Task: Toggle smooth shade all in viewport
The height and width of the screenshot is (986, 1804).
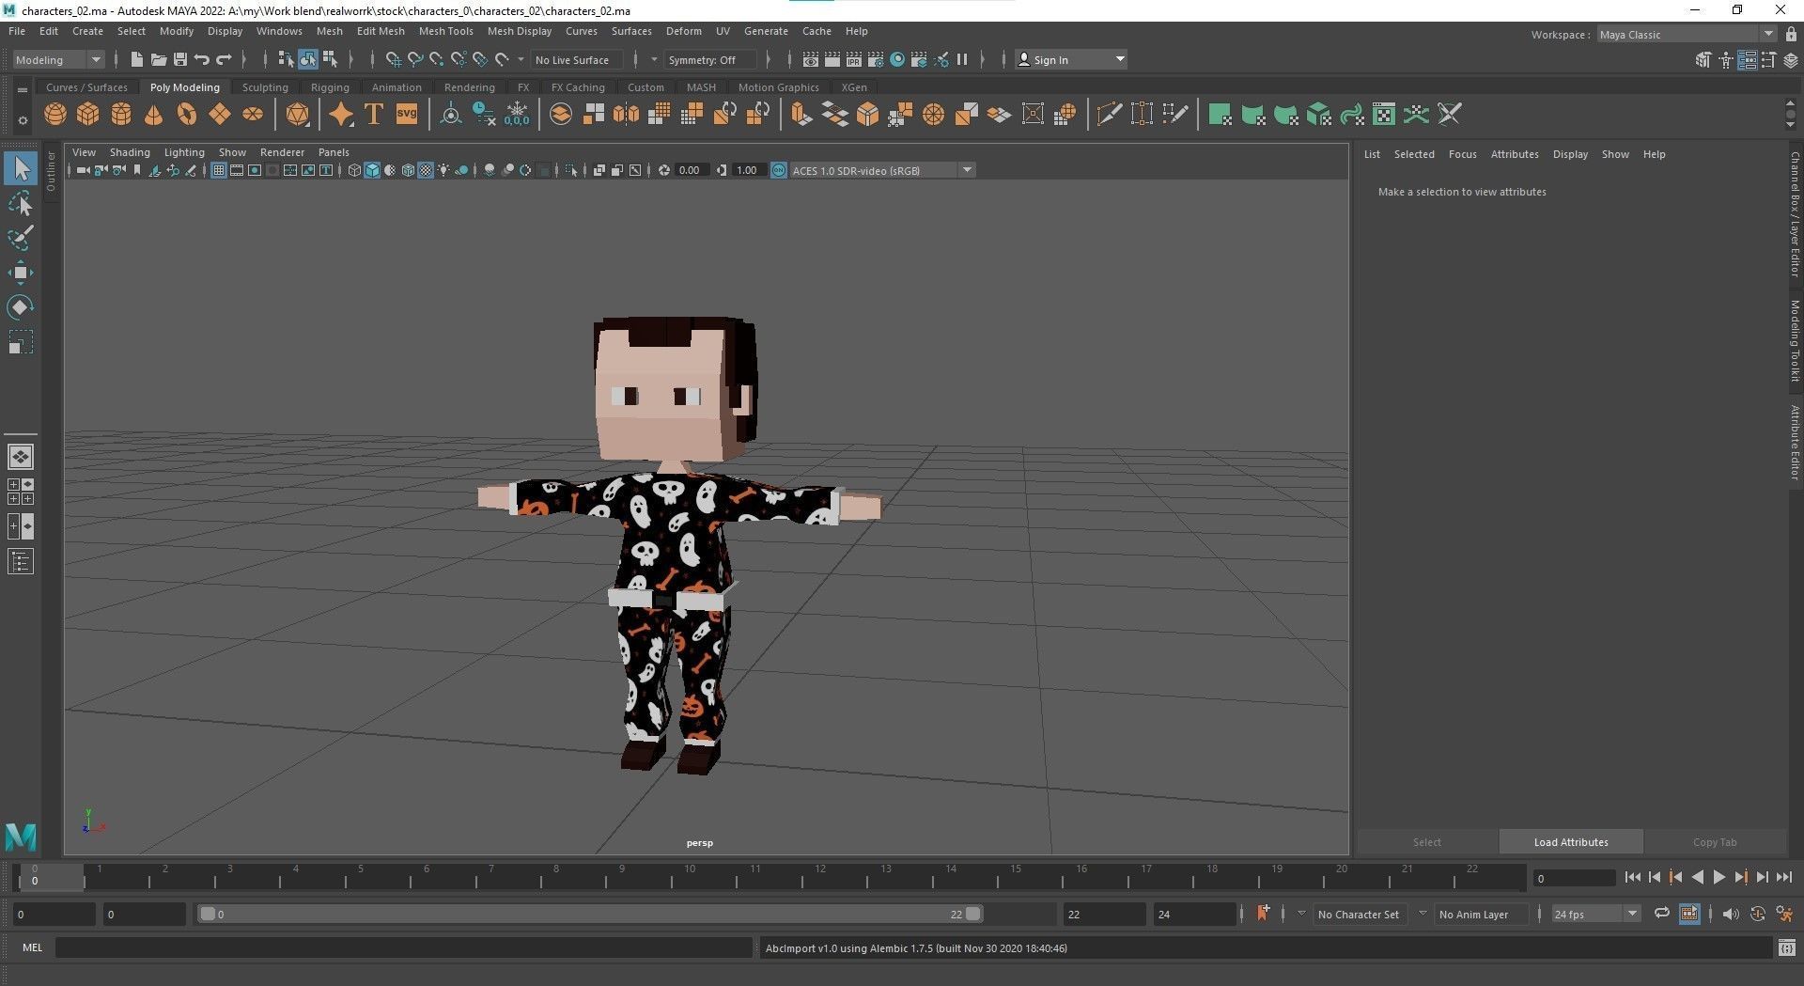Action: (x=372, y=170)
